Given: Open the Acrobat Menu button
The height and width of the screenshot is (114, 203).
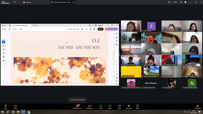Looking at the screenshot, I should coord(4,25).
